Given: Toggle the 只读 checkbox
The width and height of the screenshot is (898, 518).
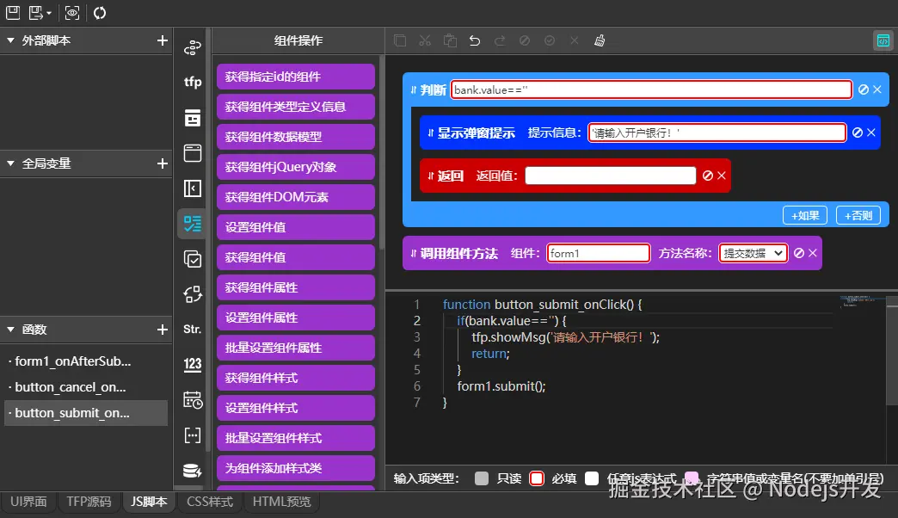Looking at the screenshot, I should (x=482, y=478).
